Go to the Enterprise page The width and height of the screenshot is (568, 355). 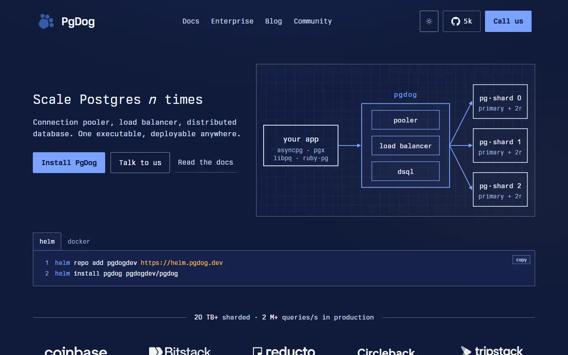click(x=233, y=21)
